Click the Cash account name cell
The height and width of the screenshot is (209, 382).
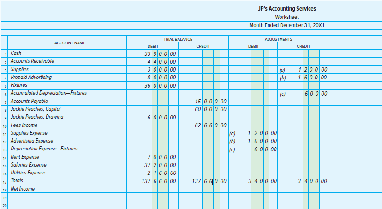point(16,54)
